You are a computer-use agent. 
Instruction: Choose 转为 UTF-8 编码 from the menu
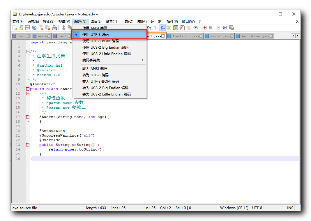109,75
